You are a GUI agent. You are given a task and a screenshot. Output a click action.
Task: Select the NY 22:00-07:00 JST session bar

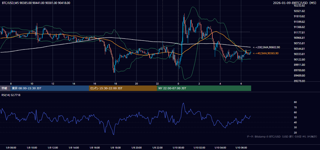click(204, 88)
